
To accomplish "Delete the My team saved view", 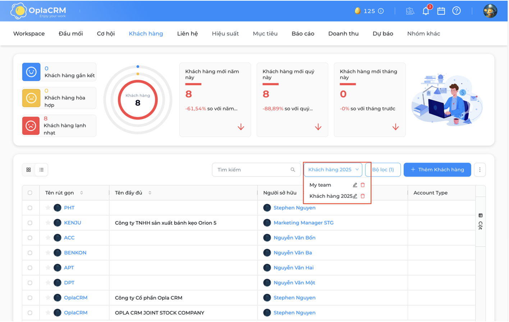I will 363,185.
